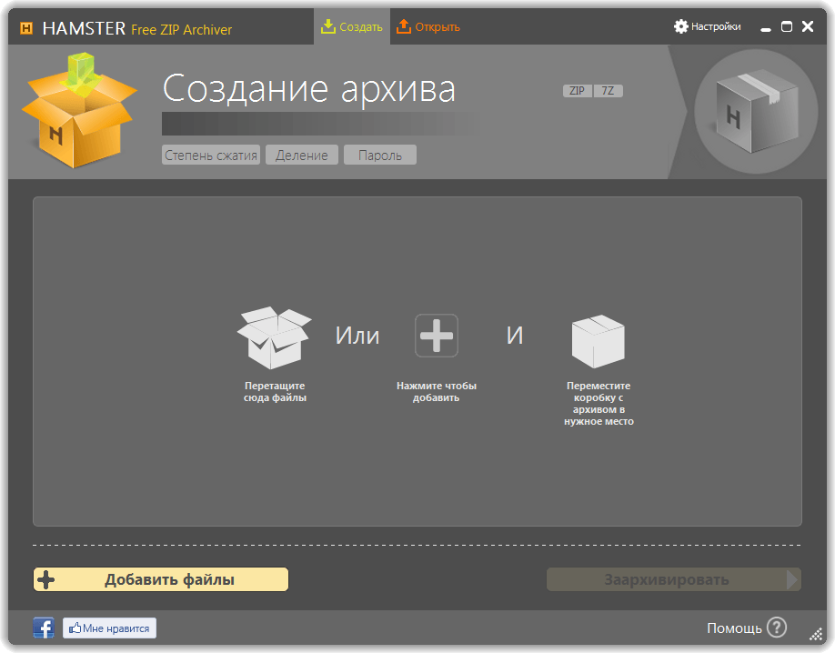Click the Добавить файлы button

point(161,579)
